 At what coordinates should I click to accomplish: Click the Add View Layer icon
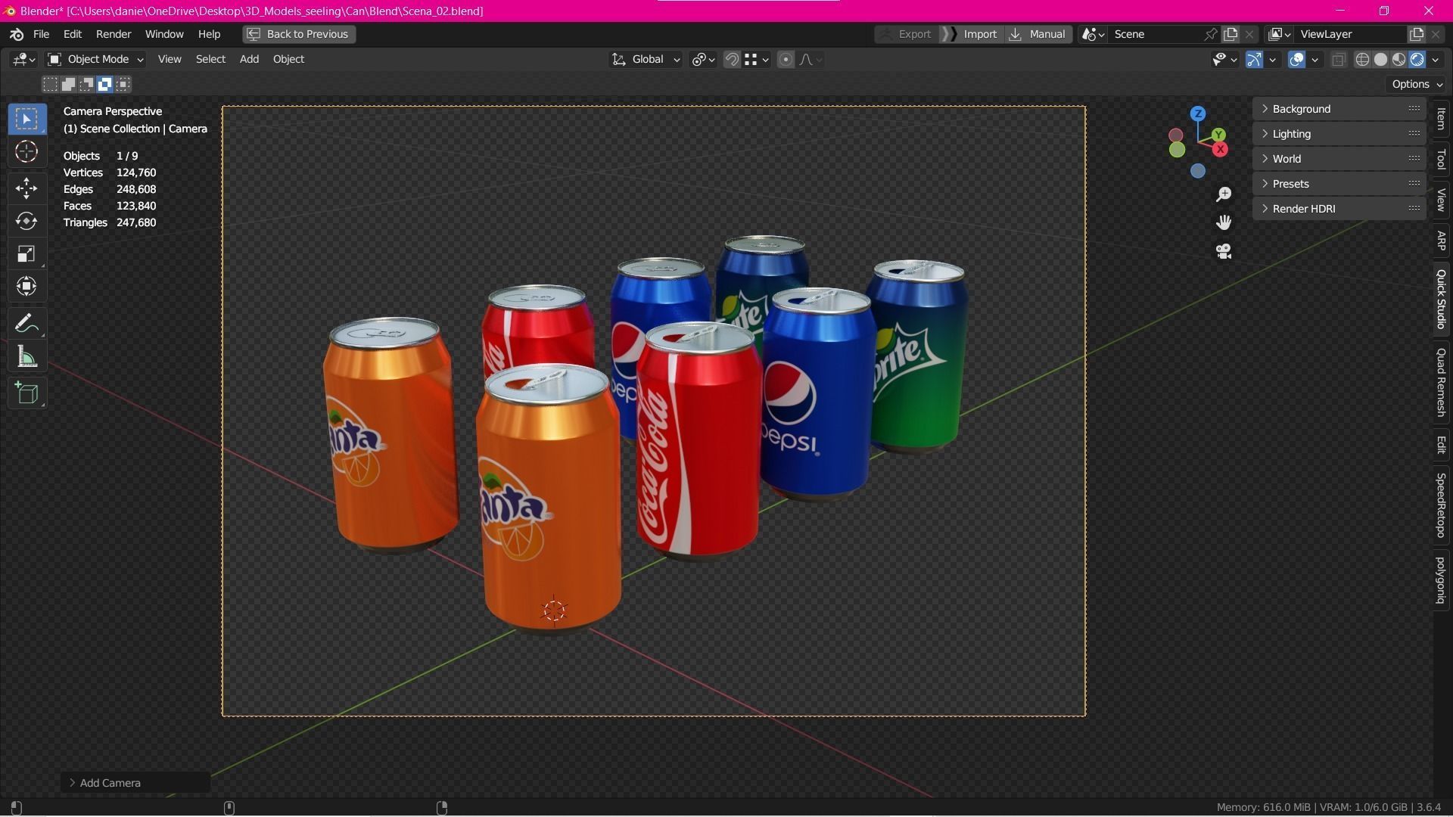coord(1416,34)
